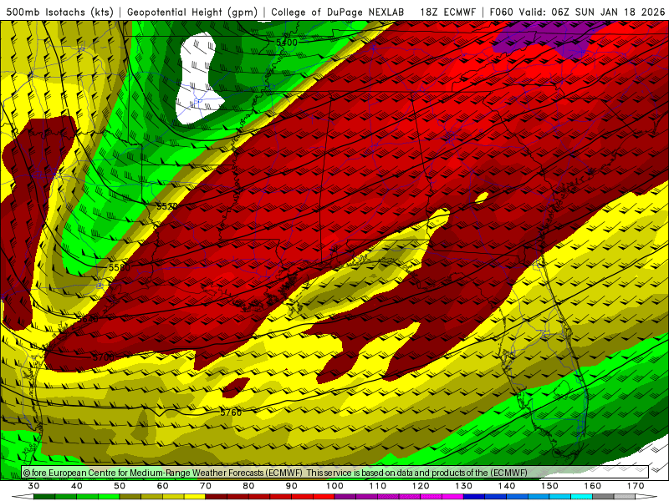Click the 100 value on color scale
This screenshot has height=501, width=669.
point(335,486)
